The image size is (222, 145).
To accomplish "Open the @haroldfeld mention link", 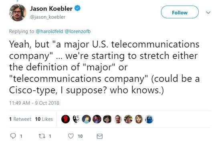I will pyautogui.click(x=49, y=31).
